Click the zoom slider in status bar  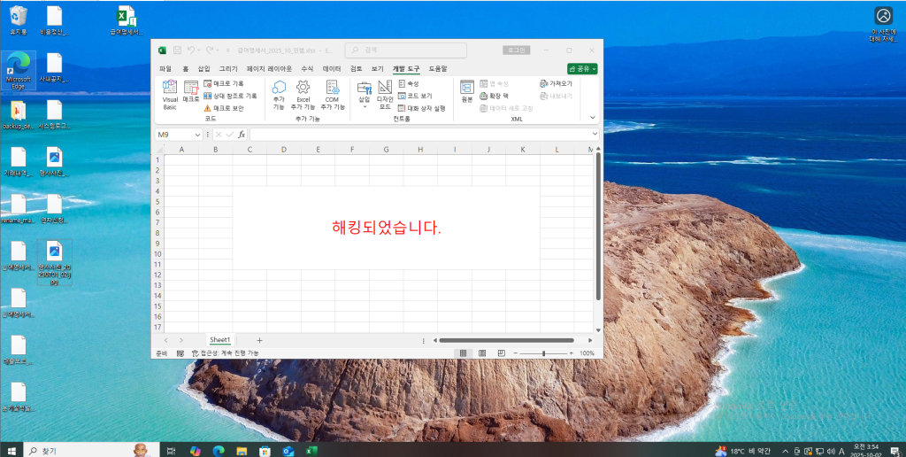[x=543, y=352]
